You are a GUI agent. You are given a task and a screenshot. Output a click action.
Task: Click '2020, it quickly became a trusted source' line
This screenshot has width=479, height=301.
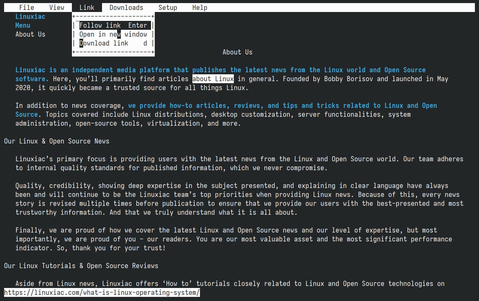132,88
